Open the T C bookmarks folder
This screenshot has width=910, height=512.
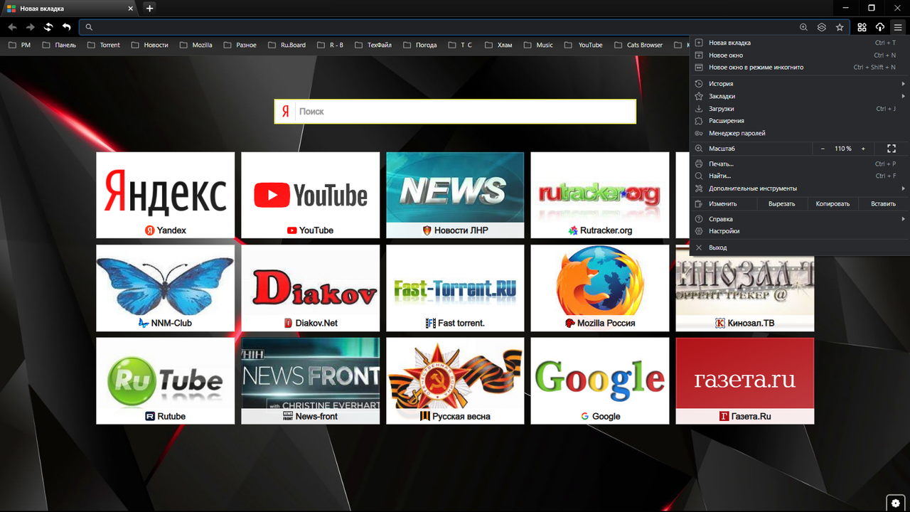point(460,45)
